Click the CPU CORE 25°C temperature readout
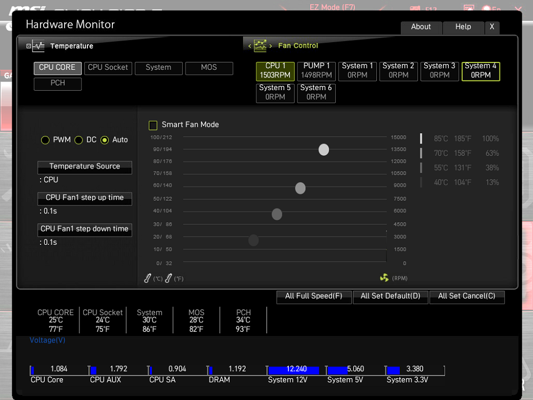The width and height of the screenshot is (533, 400). 55,321
